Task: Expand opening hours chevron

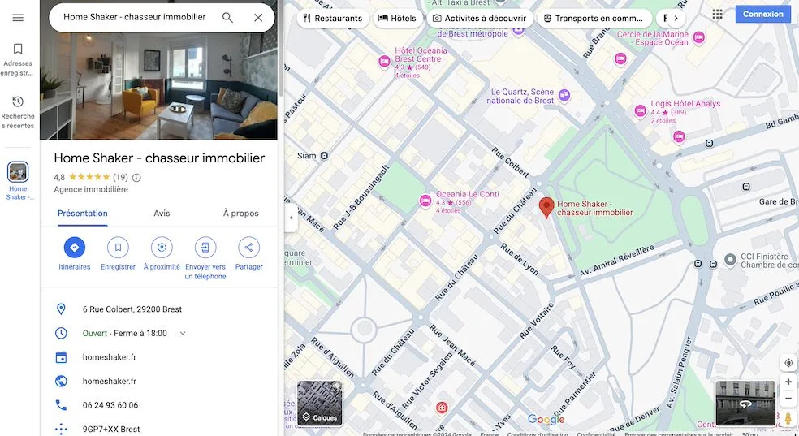Action: [x=183, y=333]
